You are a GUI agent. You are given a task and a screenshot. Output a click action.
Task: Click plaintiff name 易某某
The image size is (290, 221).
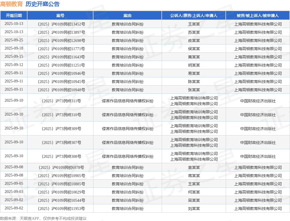194,73
